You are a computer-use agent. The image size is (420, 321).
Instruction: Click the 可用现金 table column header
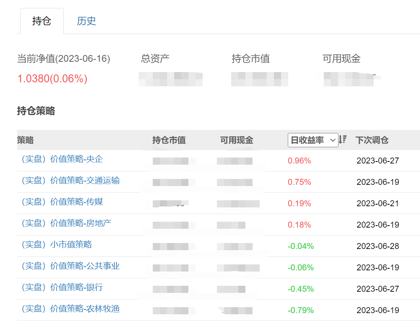point(236,140)
